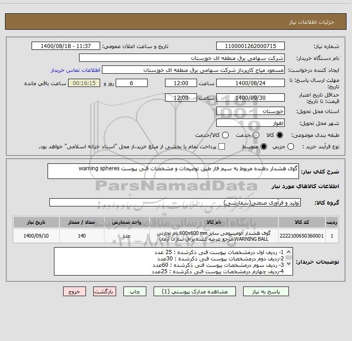Viewport: 352px width, 341px height.
Task: Click product code 2222100650360001 cell
Action: 302,236
